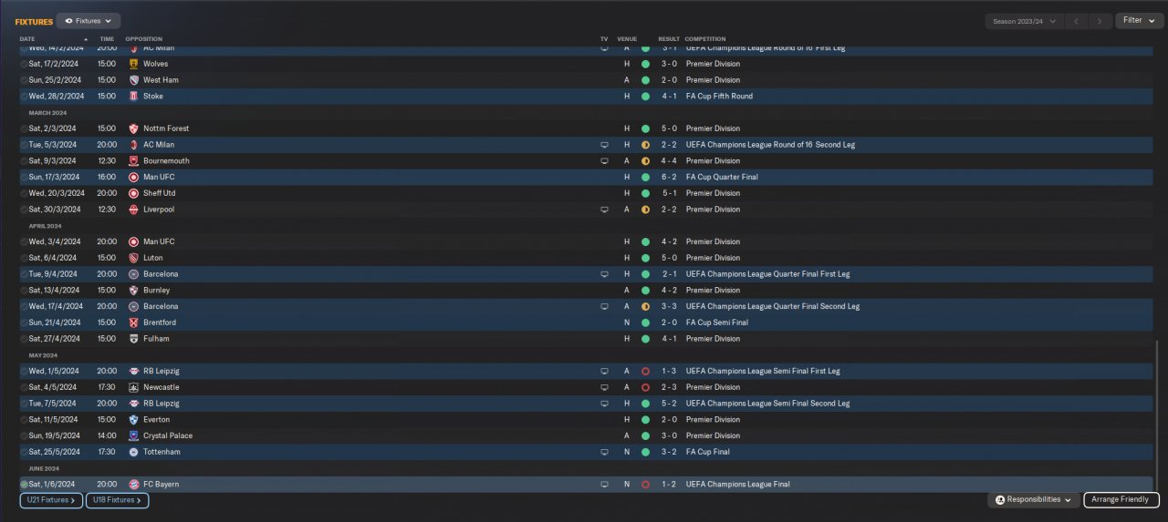Open the Fixtures view dropdown
1168x522 pixels.
click(89, 20)
